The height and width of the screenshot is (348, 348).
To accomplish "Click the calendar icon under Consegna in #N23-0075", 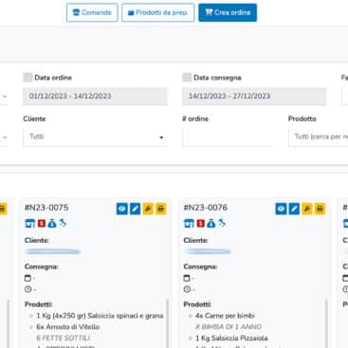I will pyautogui.click(x=27, y=278).
